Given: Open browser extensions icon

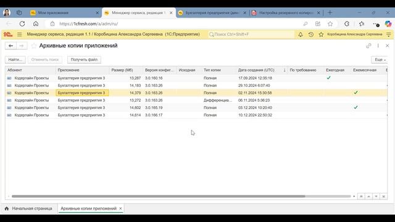Looking at the screenshot, I should (x=347, y=23).
